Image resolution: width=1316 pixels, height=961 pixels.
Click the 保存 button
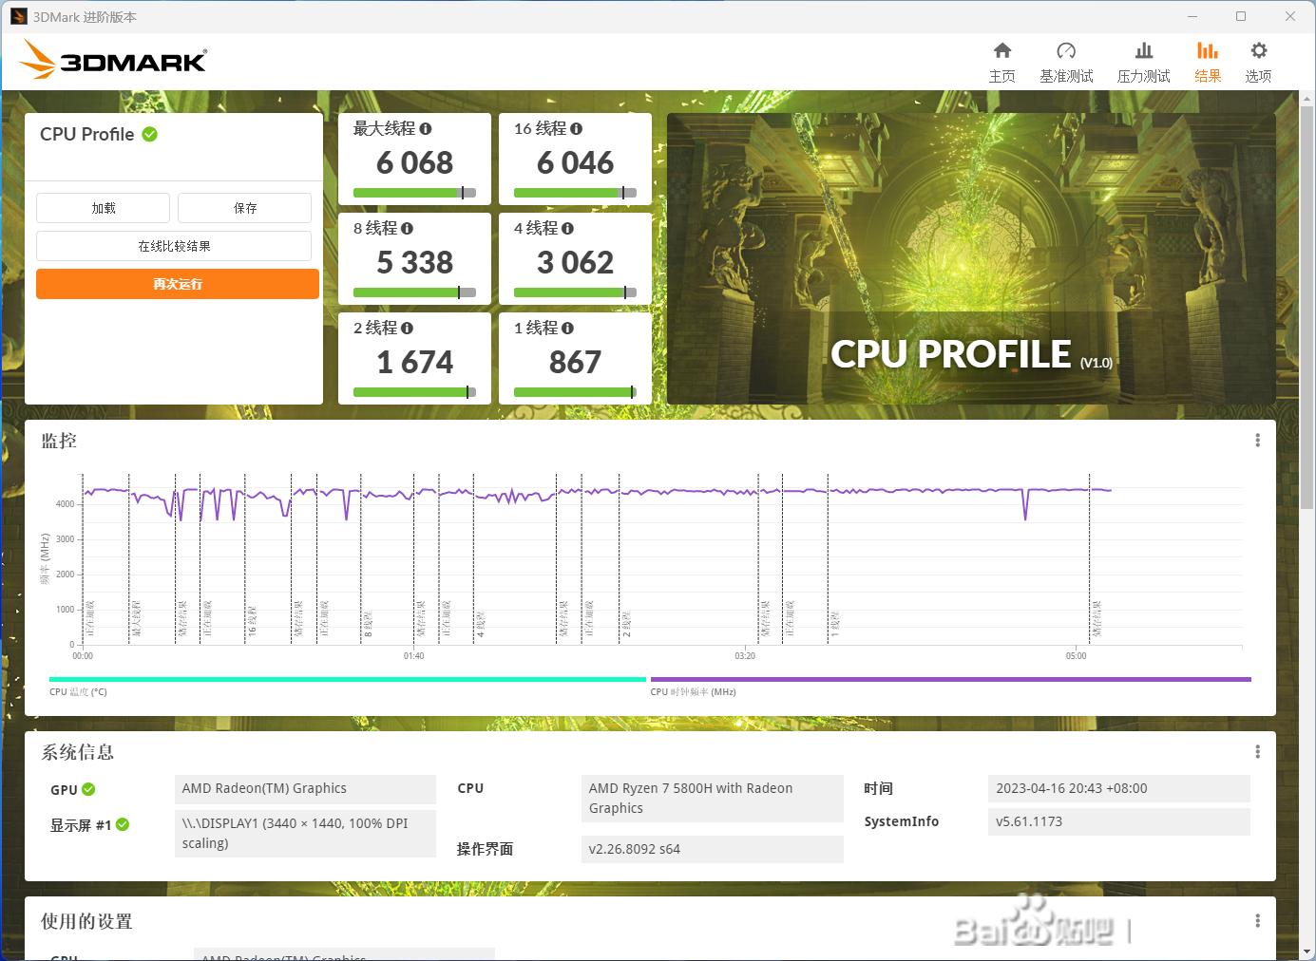[244, 208]
